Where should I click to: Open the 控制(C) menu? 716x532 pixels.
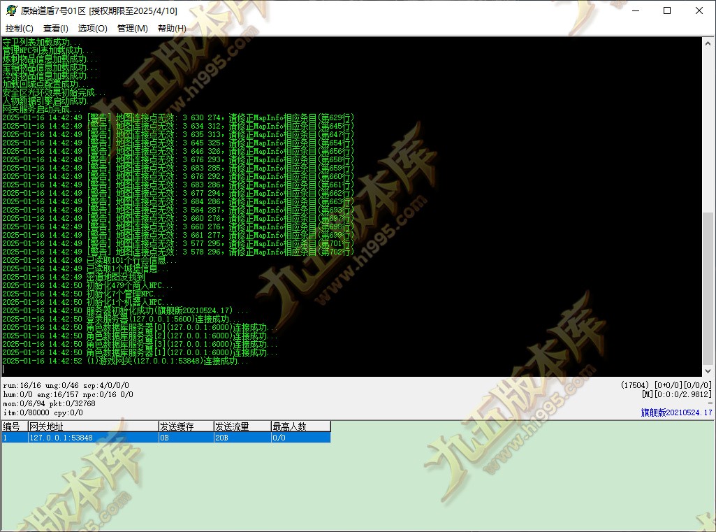coord(19,29)
